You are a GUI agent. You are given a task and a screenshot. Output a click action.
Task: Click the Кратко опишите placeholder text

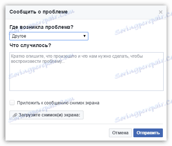pyautogui.click(x=77, y=59)
